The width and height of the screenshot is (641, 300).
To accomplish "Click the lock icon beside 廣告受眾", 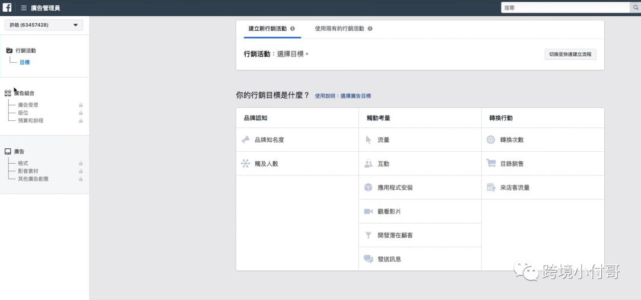I will pyautogui.click(x=81, y=105).
